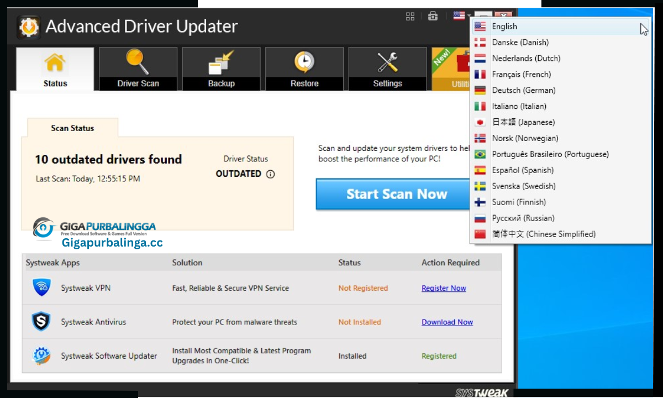Choose Japanese from the language menu

pos(561,122)
